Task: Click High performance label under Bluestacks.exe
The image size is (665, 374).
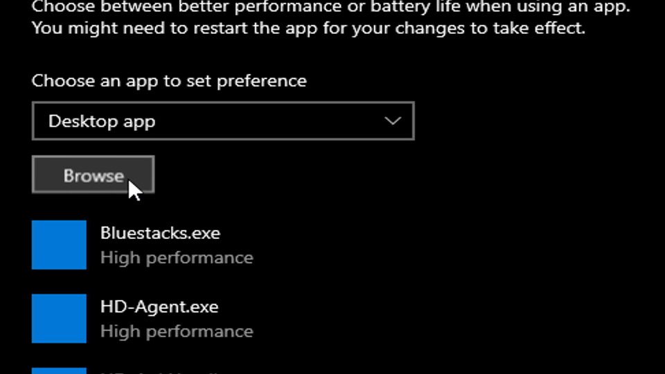Action: pyautogui.click(x=177, y=258)
